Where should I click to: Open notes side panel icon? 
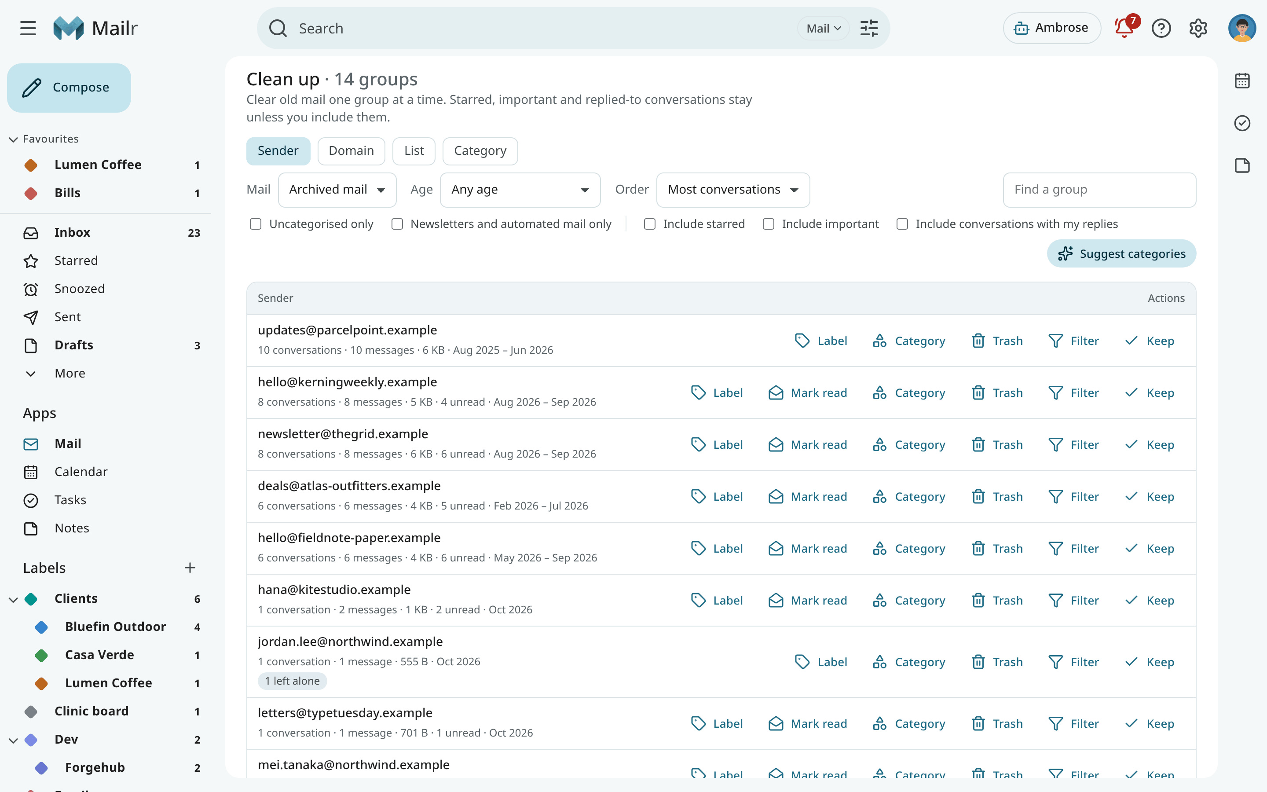click(1242, 165)
